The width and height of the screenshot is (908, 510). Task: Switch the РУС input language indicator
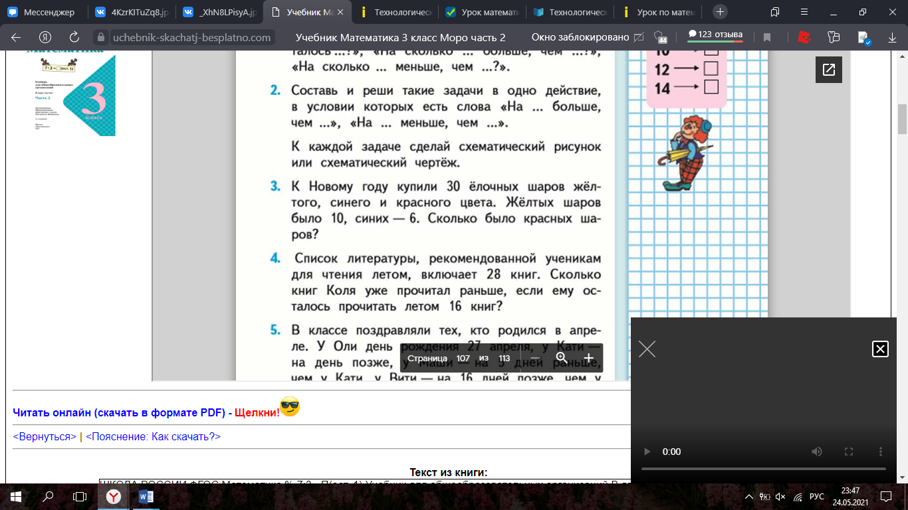pos(817,497)
